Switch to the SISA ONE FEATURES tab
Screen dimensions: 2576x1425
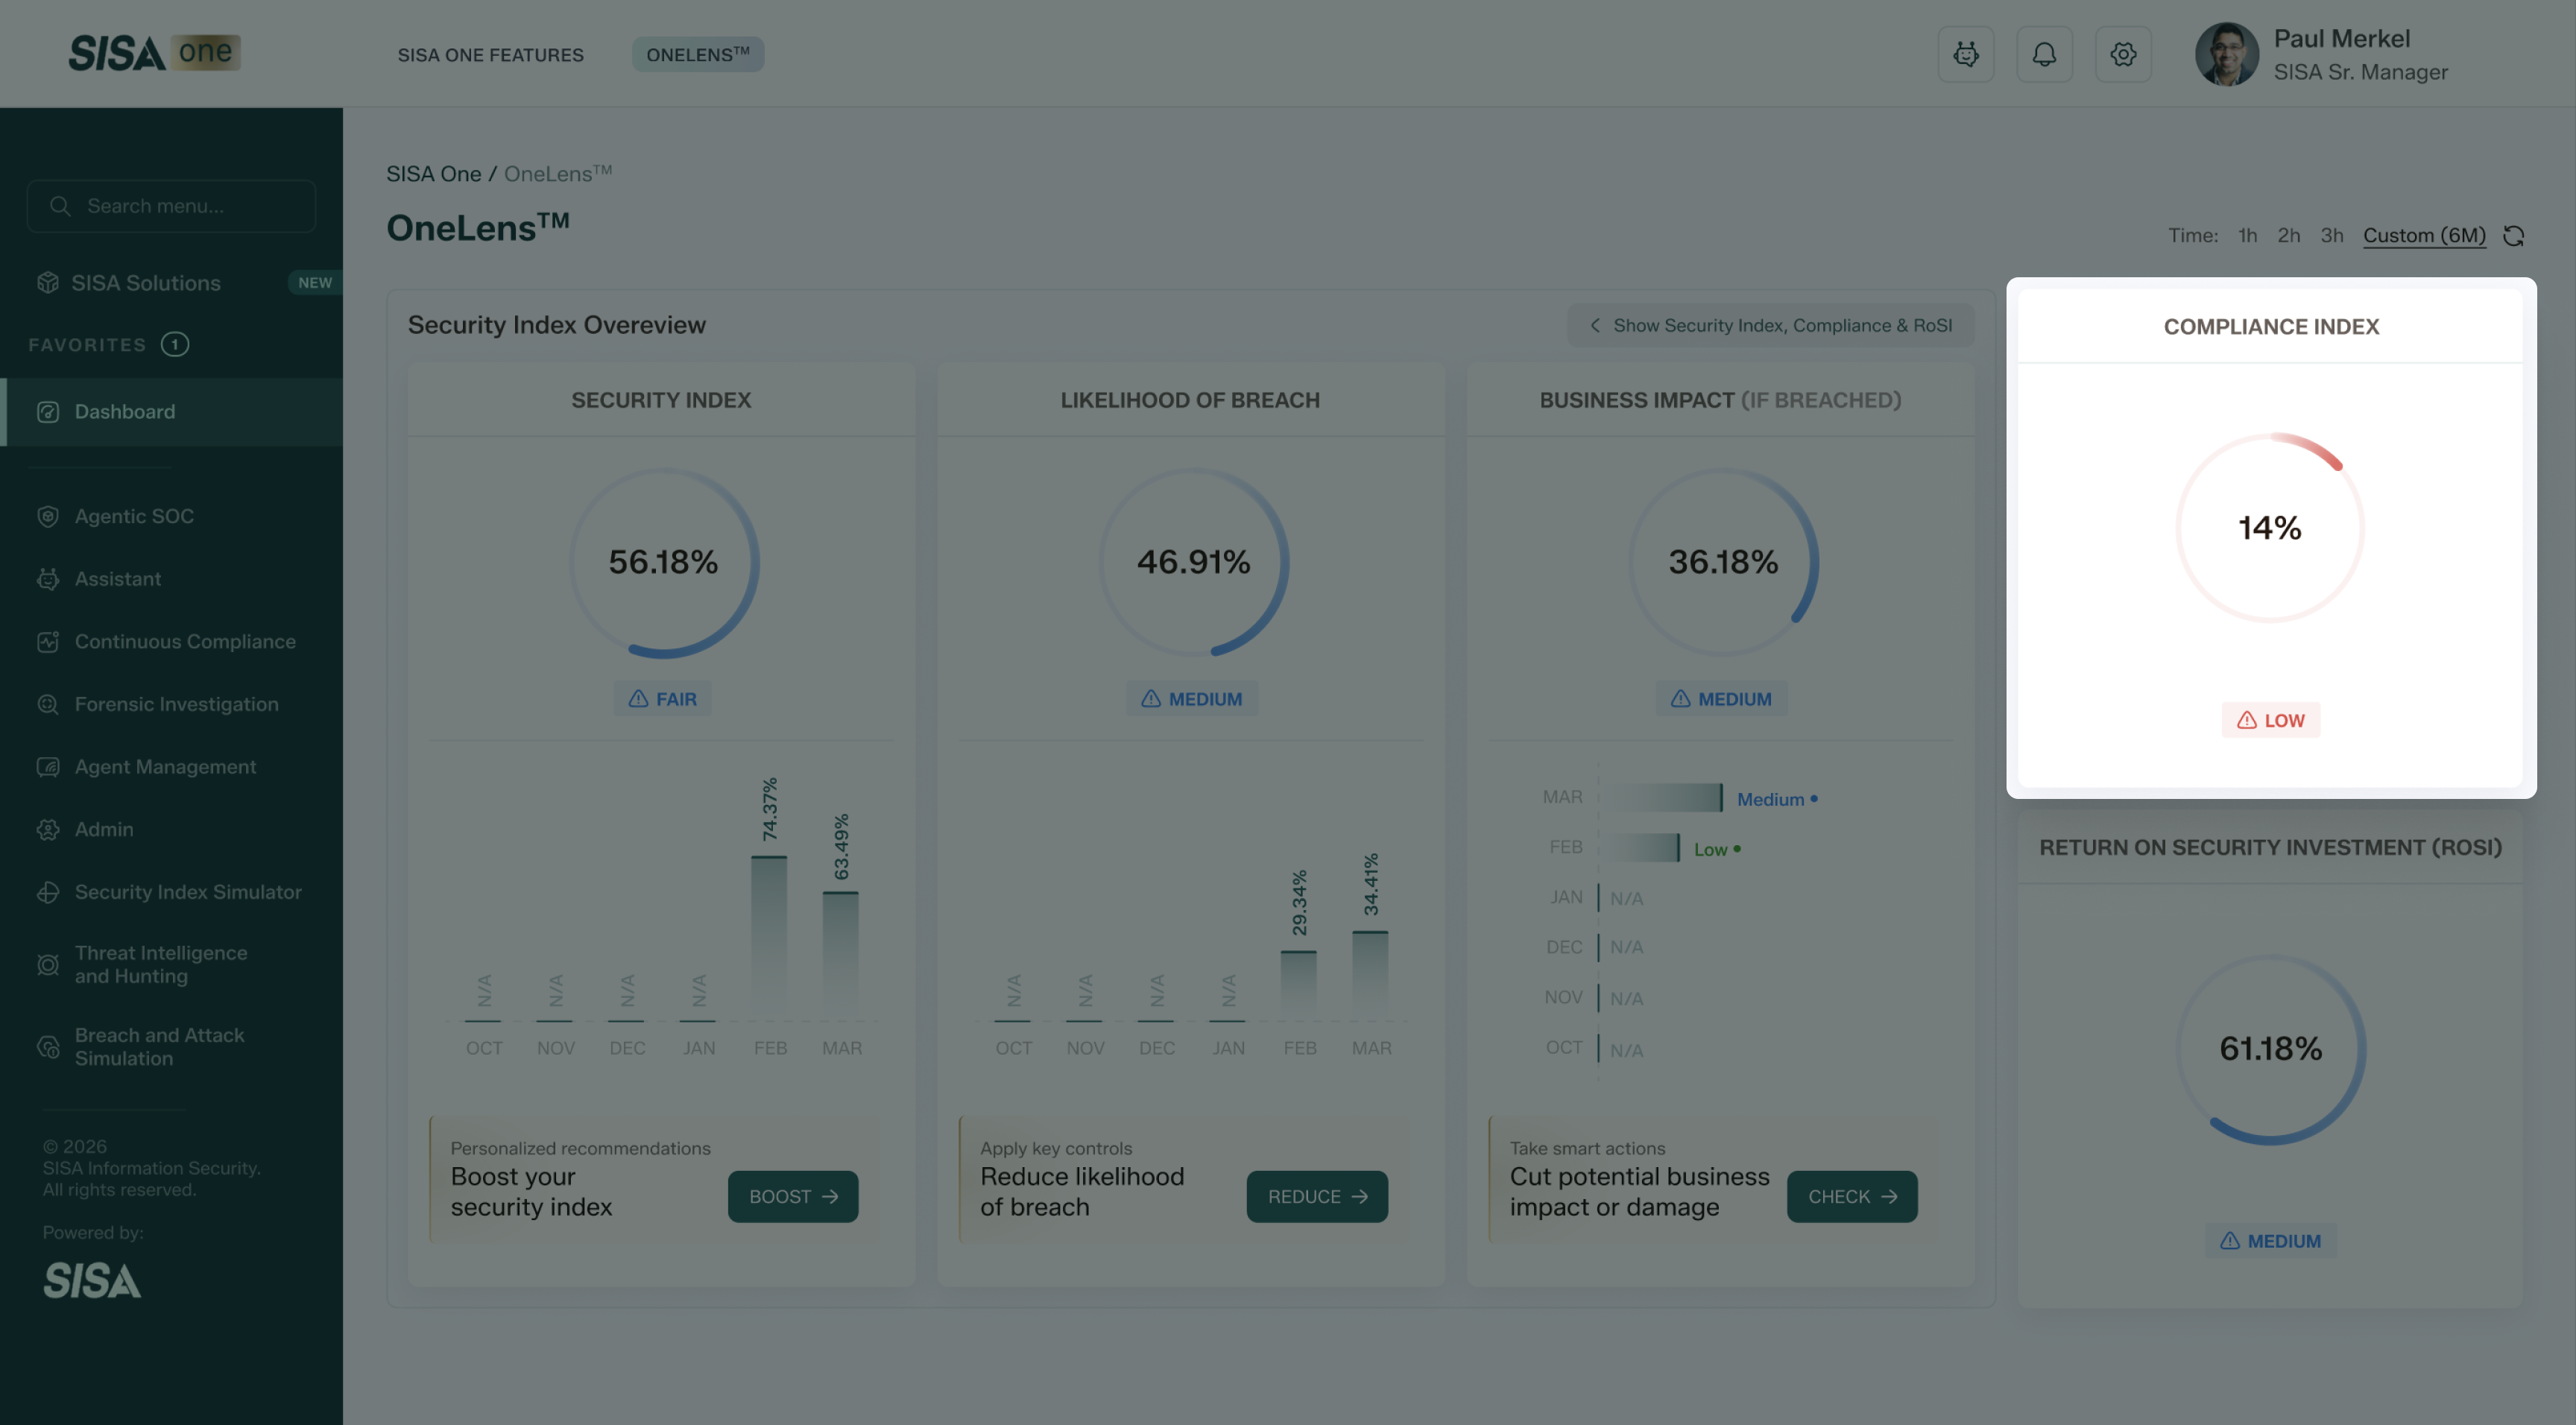(x=490, y=55)
